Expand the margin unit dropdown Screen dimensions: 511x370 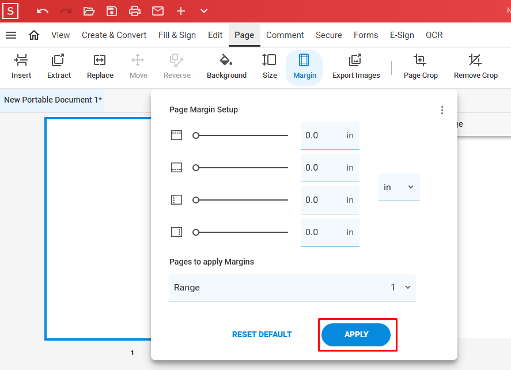[x=399, y=187]
